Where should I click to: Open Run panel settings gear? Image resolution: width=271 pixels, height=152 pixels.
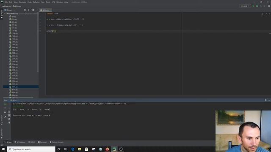pyautogui.click(x=265, y=100)
